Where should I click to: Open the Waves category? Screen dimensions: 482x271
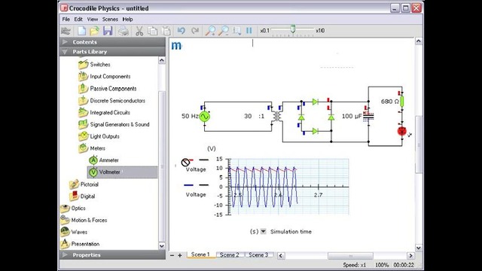coord(74,232)
